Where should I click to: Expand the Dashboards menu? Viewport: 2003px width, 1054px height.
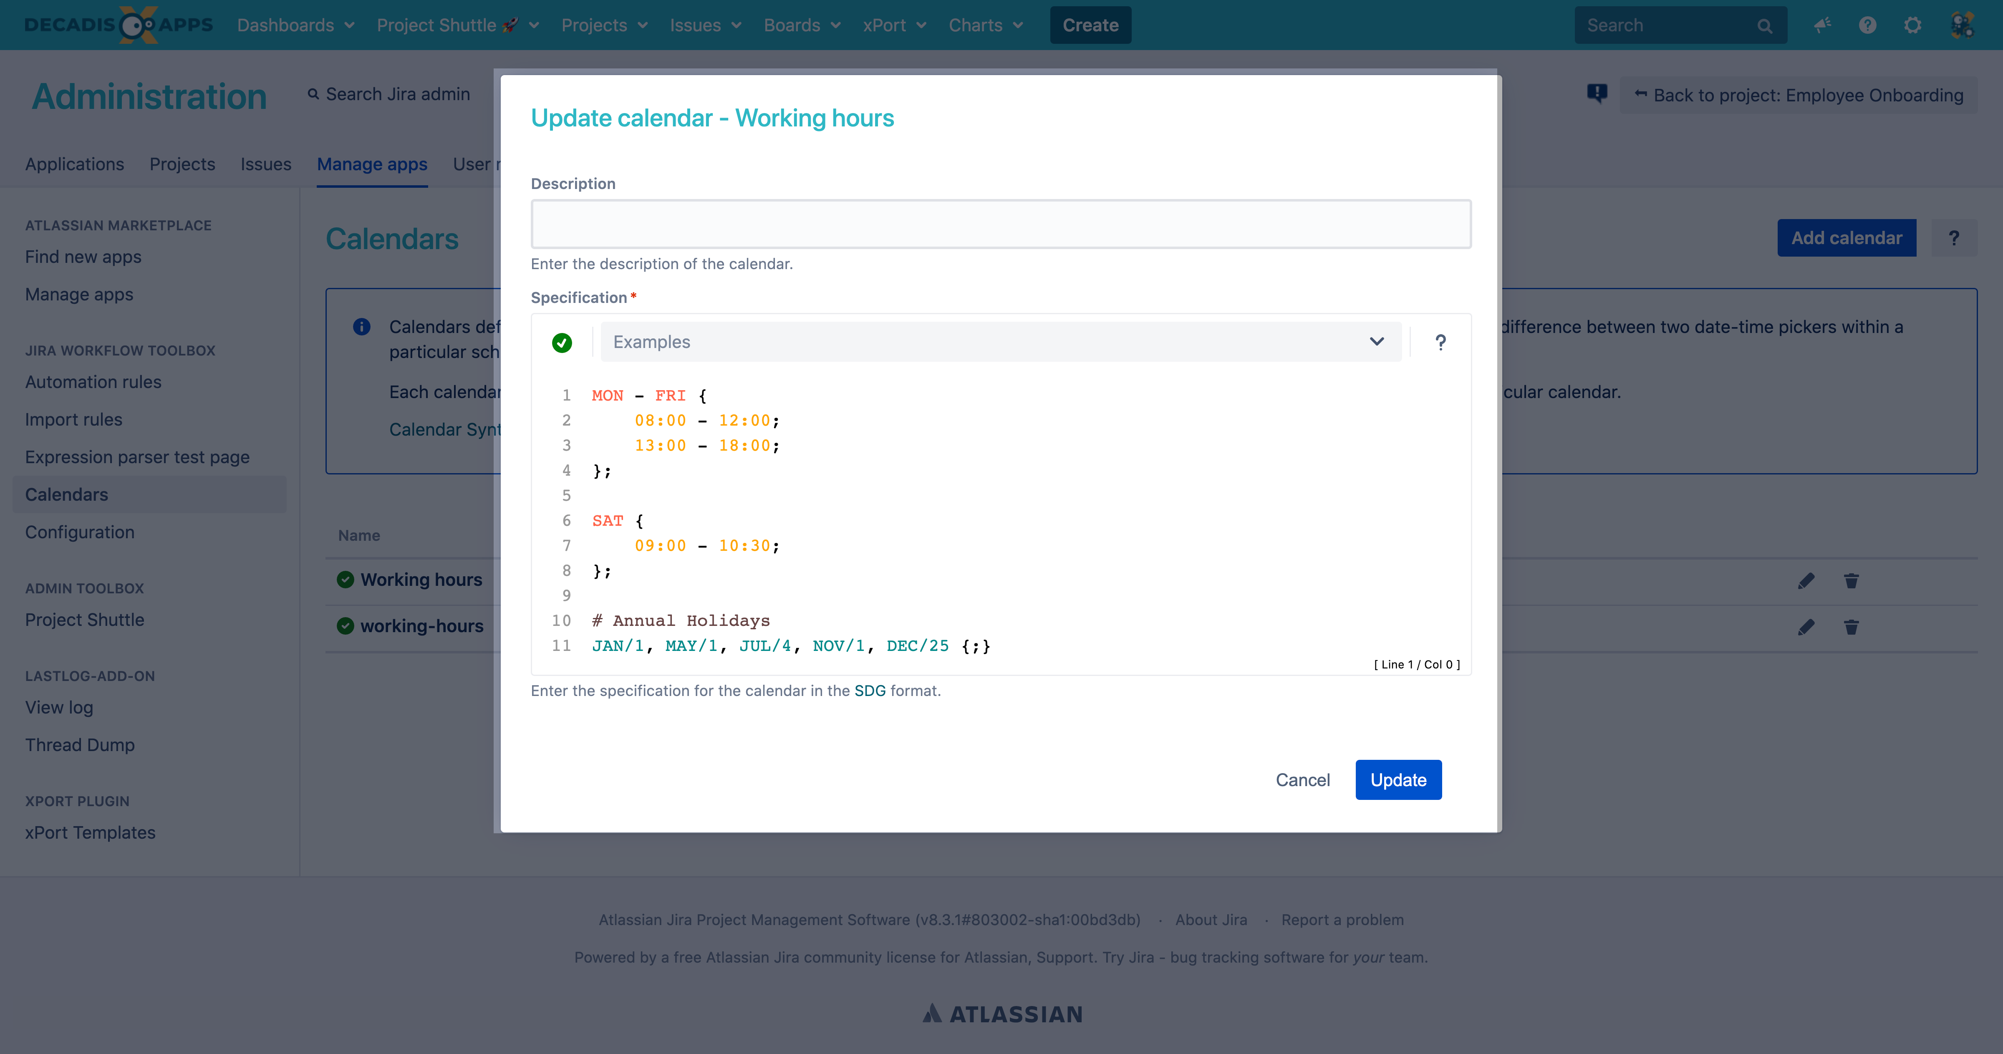click(295, 25)
